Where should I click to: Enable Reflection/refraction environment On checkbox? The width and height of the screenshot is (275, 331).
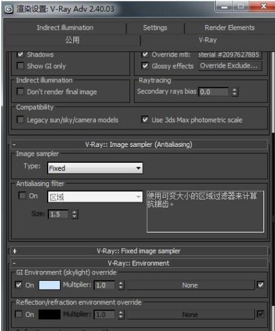pos(19,314)
